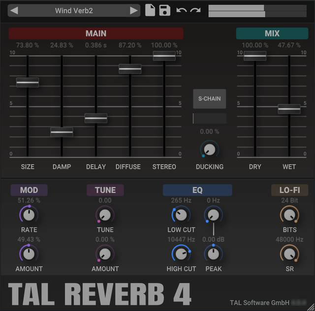Screen dimensions: 315x311
Task: Click the WET fader handle
Action: [x=289, y=109]
